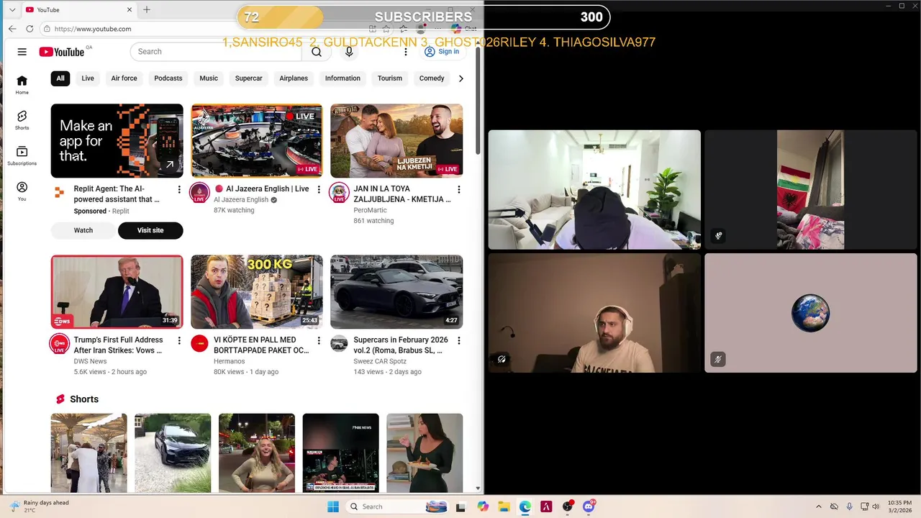
Task: Click taskbar clock showing 10:35 PM
Action: tap(899, 506)
